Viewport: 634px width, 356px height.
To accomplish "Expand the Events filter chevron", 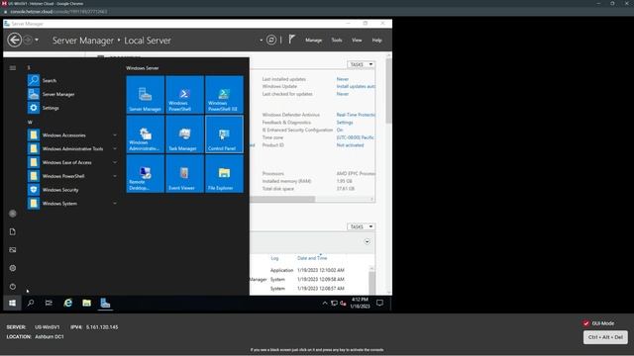I will [x=367, y=241].
